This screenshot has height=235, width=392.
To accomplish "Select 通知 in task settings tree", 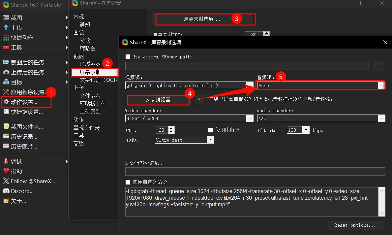I will click(x=85, y=24).
